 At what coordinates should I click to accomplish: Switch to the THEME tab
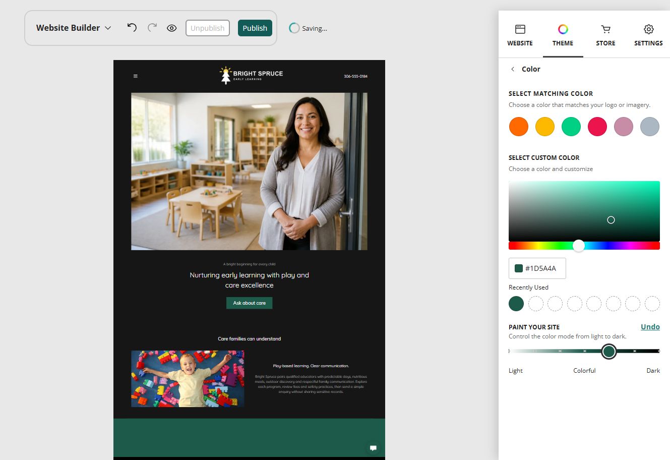tap(563, 35)
